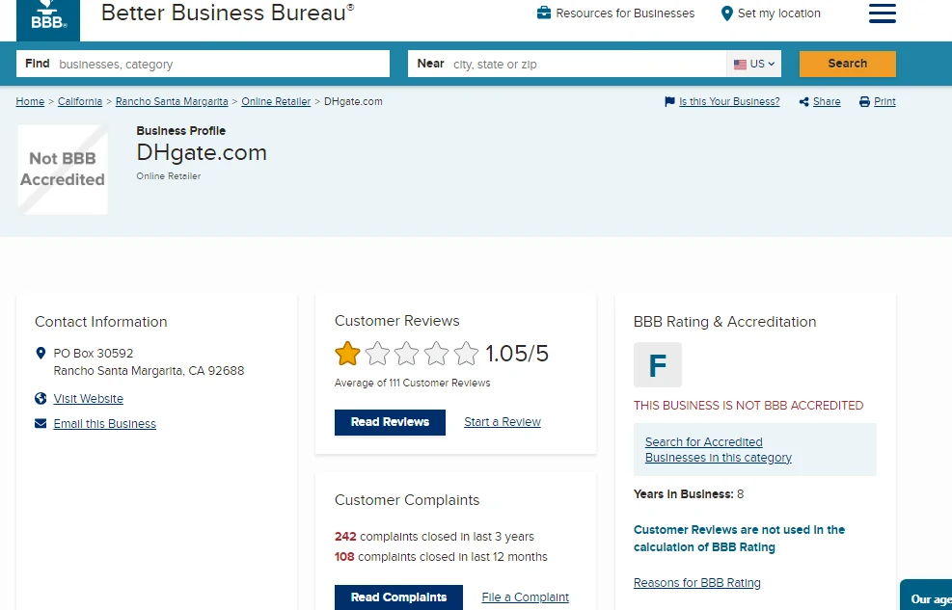Open Reasons for BBB Rating link

697,583
